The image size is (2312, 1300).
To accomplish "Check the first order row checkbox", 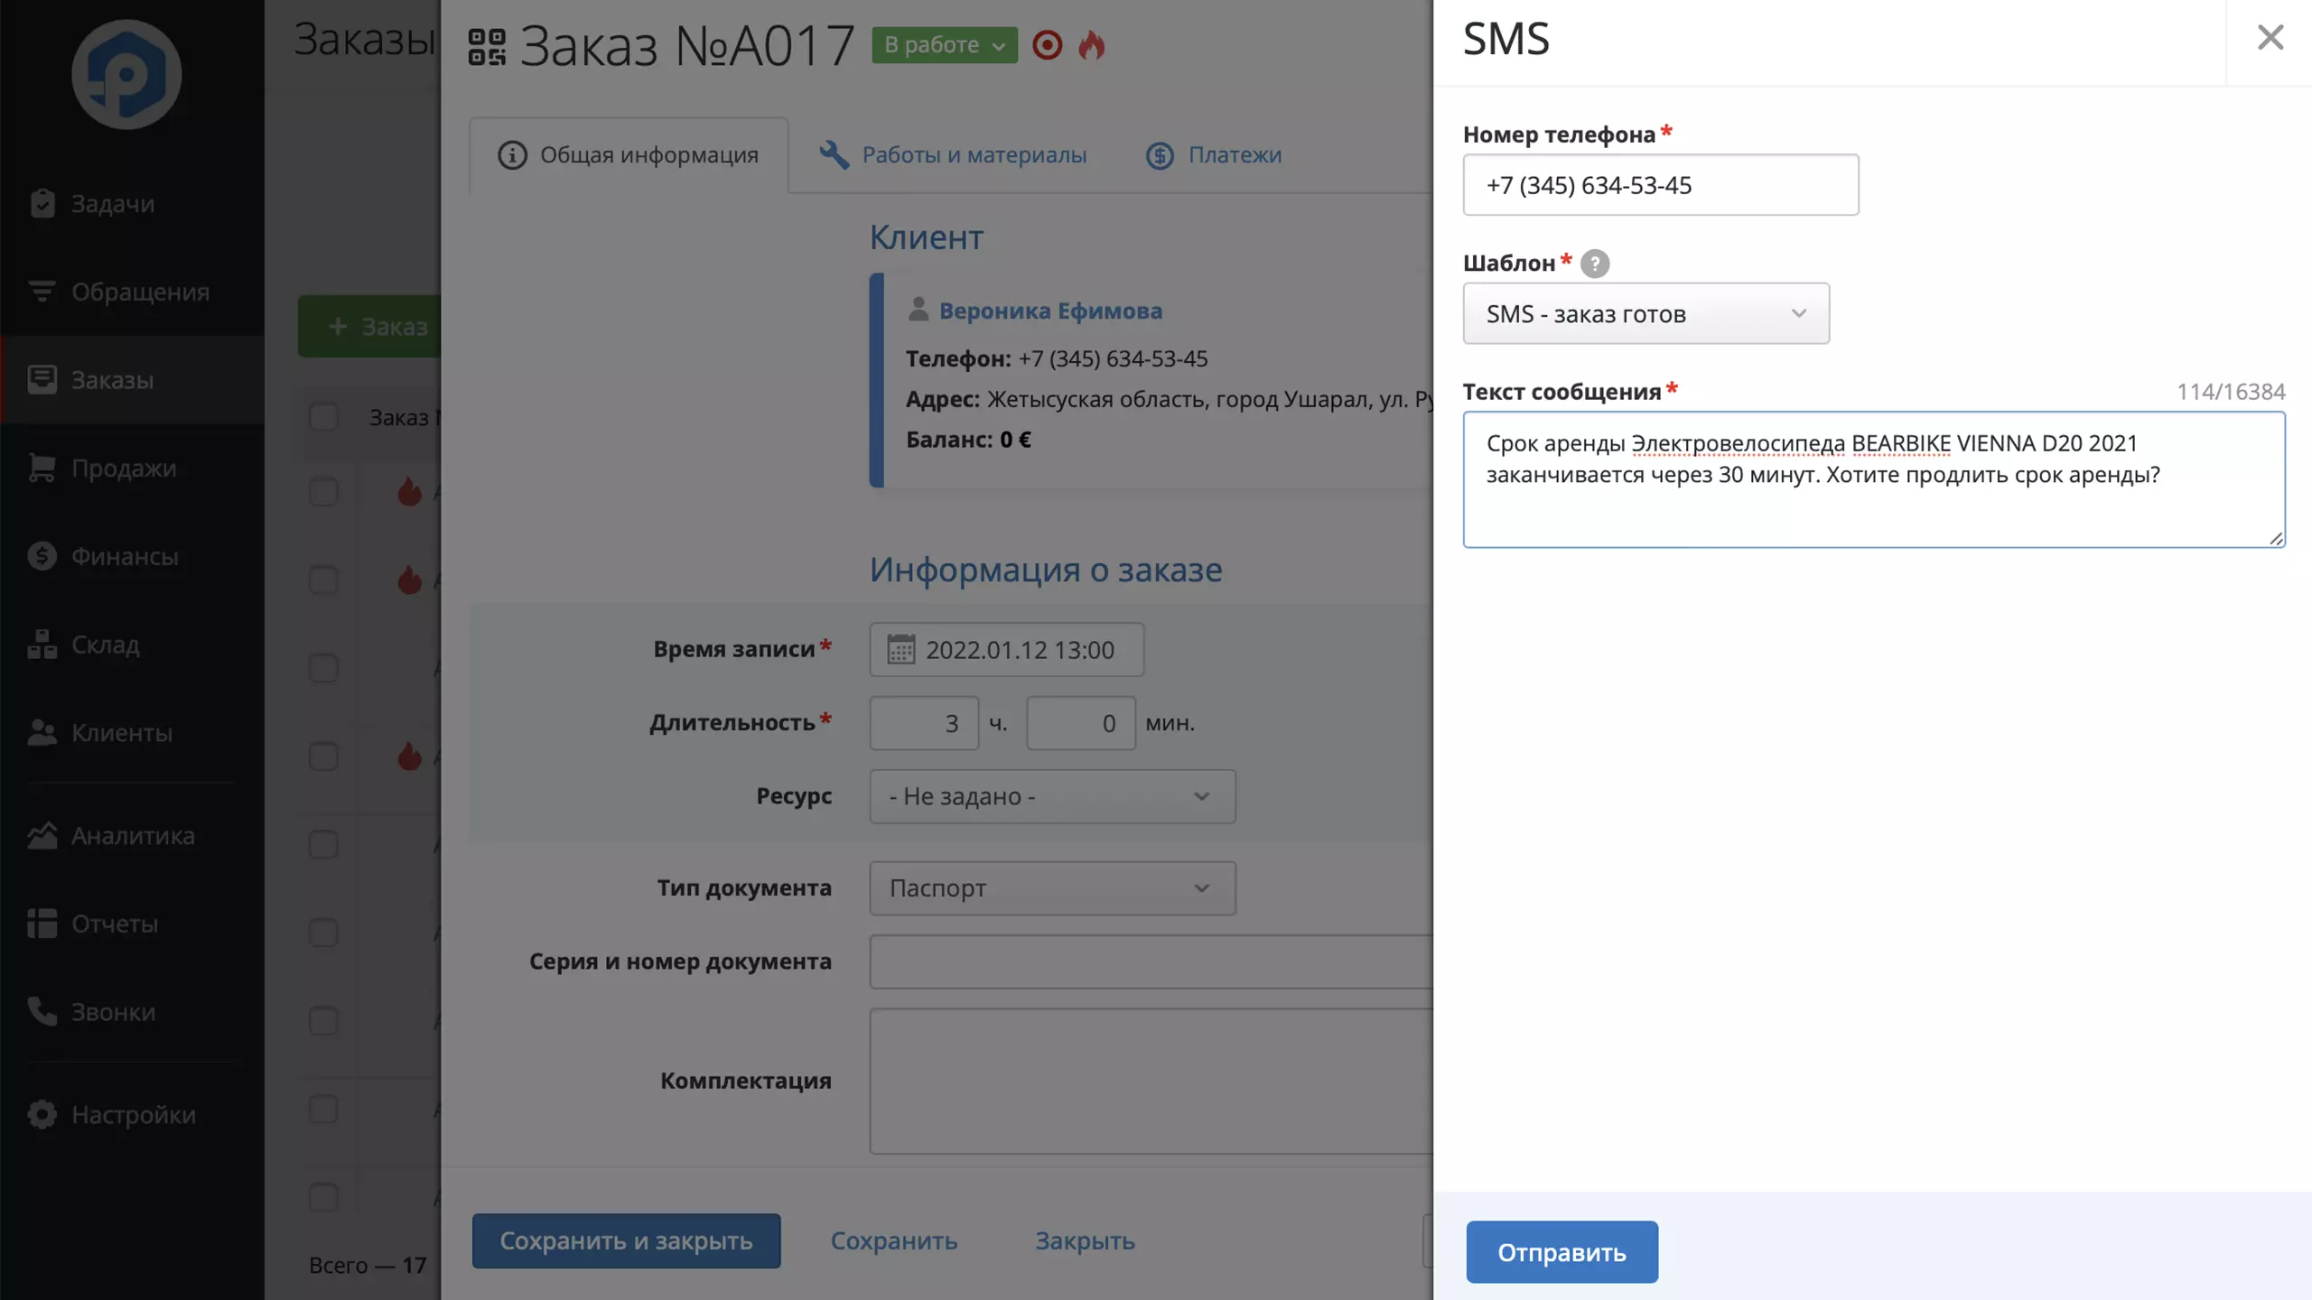I will [323, 492].
